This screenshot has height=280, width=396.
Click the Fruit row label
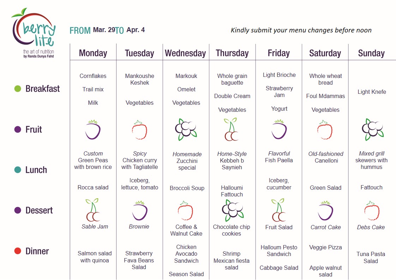(34, 129)
